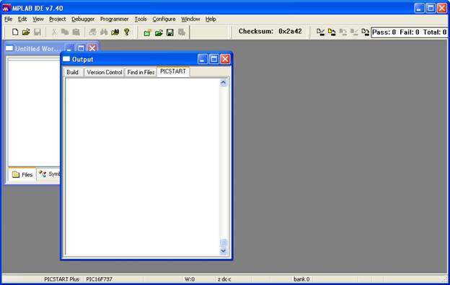Click the Blank Check programmer icon
This screenshot has height=285, width=450.
pyautogui.click(x=321, y=32)
